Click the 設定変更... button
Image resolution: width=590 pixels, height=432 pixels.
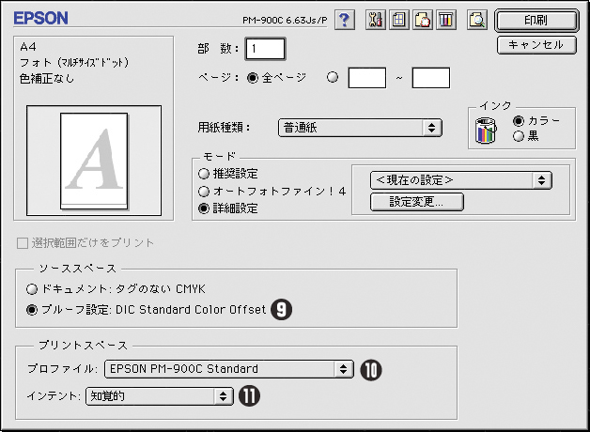point(416,202)
